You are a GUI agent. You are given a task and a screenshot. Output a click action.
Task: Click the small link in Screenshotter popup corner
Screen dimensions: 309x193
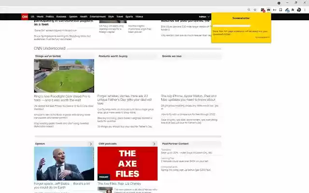(262, 37)
